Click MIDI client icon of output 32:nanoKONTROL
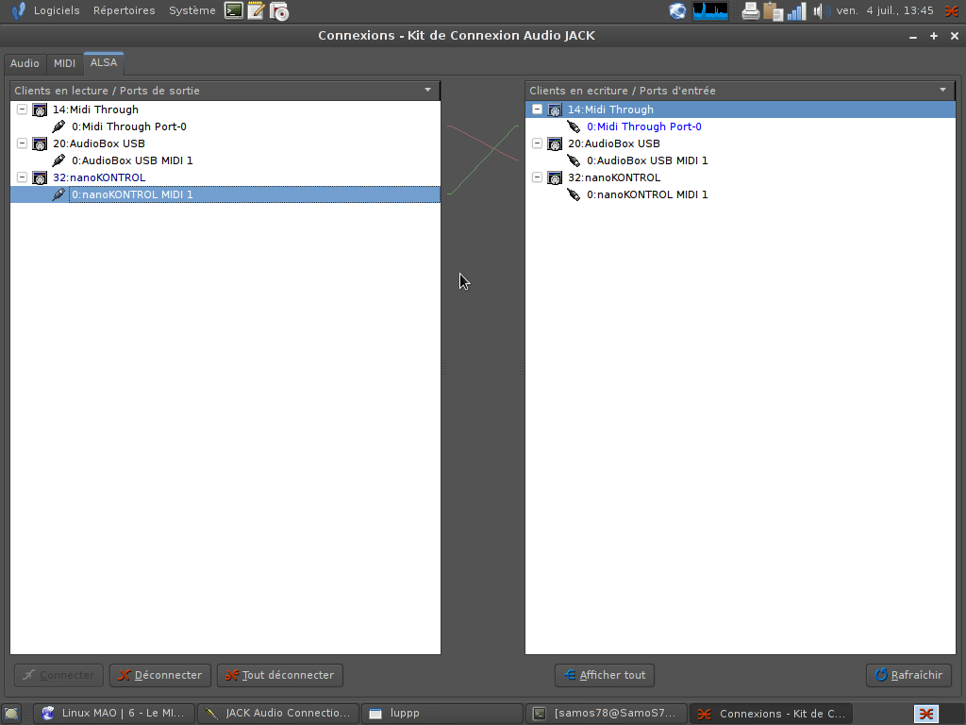This screenshot has height=725, width=966. tap(40, 177)
